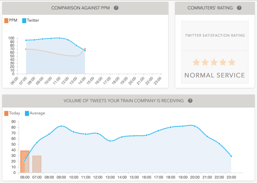This screenshot has width=257, height=183.
Task: Open help icon beside Comparison Against PPM
Action: (117, 8)
